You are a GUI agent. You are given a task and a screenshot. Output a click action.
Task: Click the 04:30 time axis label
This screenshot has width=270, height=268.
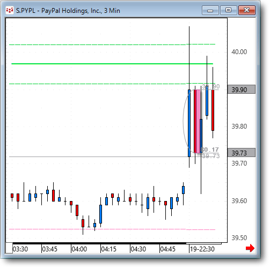click(x=138, y=249)
